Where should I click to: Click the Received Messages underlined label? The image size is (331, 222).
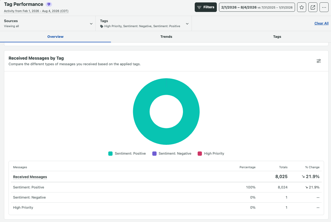coord(30,177)
